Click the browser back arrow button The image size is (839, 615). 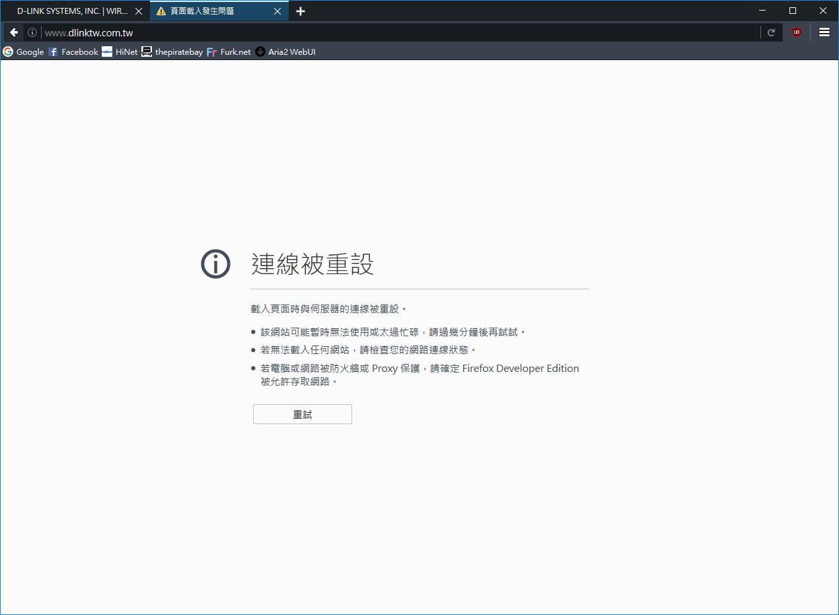click(x=14, y=32)
